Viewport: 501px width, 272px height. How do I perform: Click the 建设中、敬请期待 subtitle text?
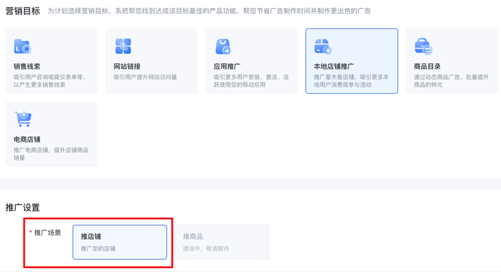point(206,249)
